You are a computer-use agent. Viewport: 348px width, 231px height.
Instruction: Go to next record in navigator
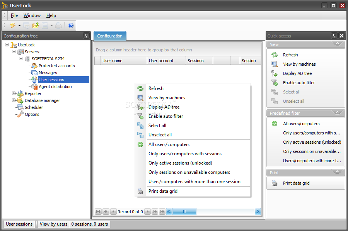click(147, 211)
